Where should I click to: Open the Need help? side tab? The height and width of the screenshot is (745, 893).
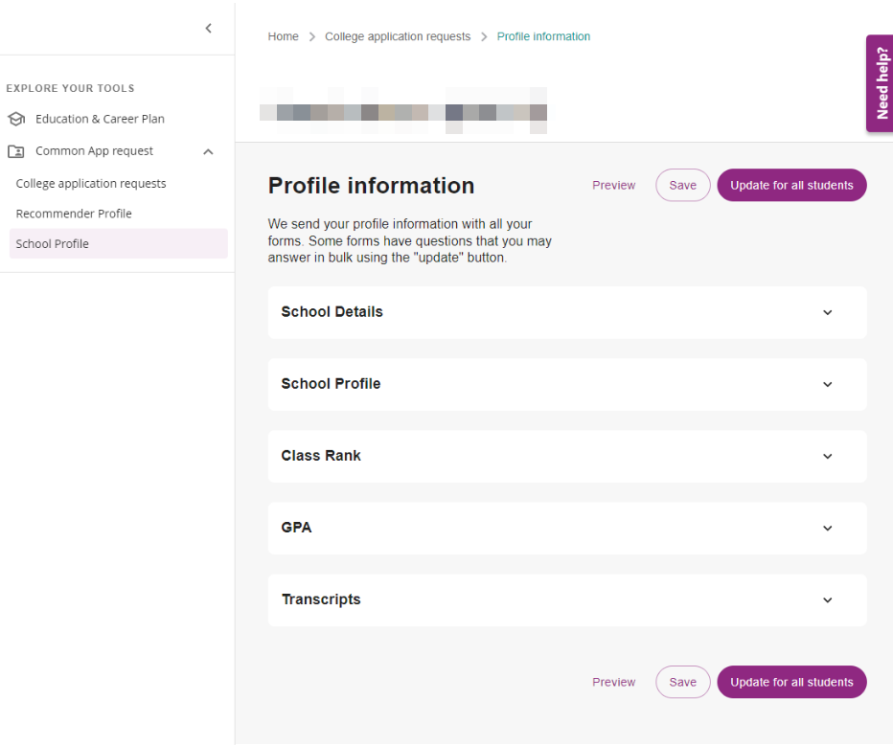click(880, 83)
